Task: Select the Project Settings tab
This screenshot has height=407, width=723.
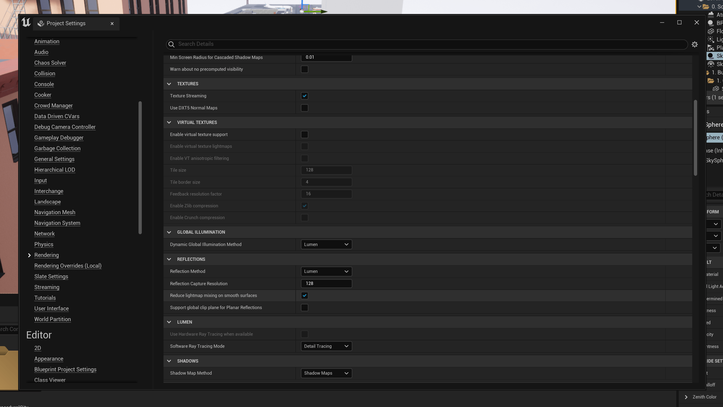Action: pos(66,24)
